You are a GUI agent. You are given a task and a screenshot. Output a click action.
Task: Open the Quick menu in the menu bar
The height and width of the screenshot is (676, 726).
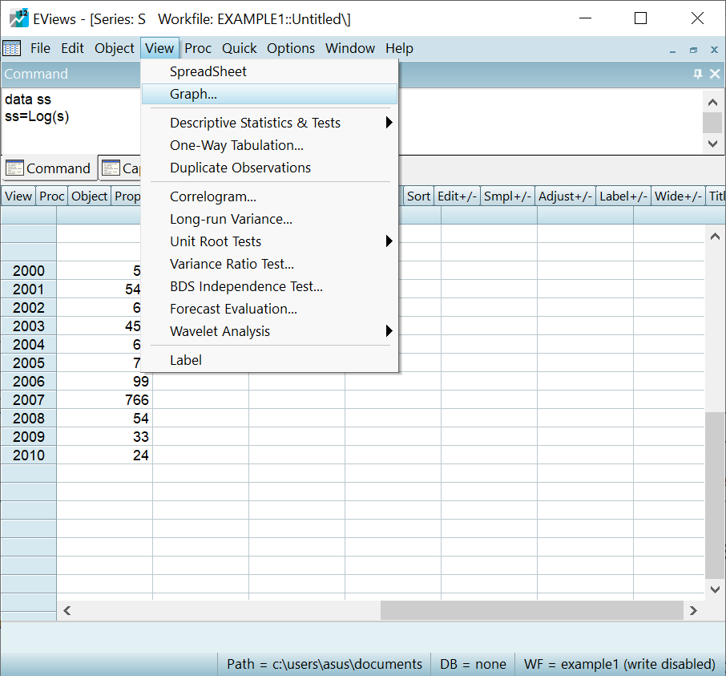[239, 48]
